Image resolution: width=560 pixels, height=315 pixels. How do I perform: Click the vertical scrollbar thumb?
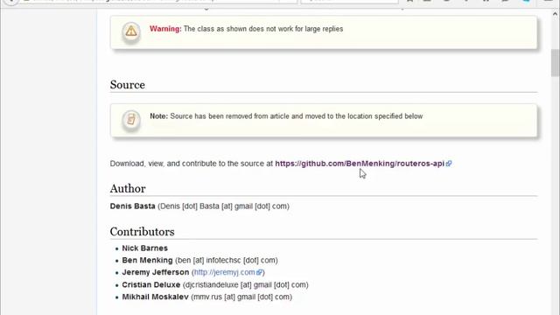[555, 63]
